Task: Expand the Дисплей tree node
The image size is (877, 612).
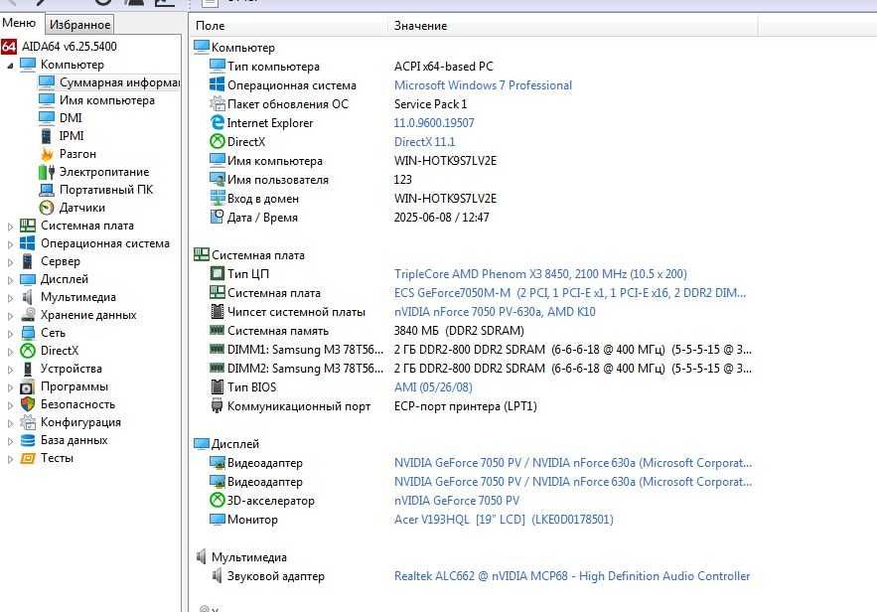Action: 10,280
